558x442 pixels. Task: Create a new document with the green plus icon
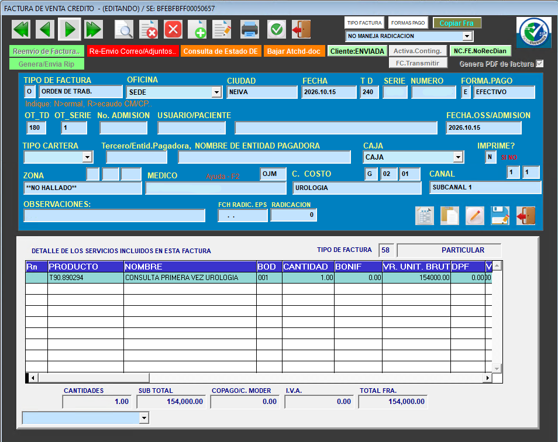point(197,29)
